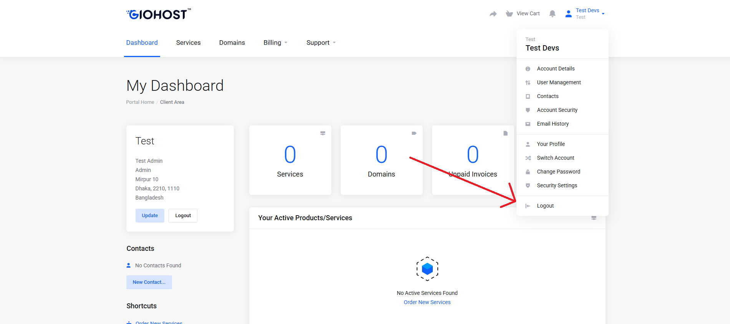
Task: Click the Security Settings shield icon
Action: click(x=528, y=186)
